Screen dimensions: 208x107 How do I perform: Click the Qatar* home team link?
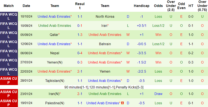pyautogui.click(x=55, y=35)
